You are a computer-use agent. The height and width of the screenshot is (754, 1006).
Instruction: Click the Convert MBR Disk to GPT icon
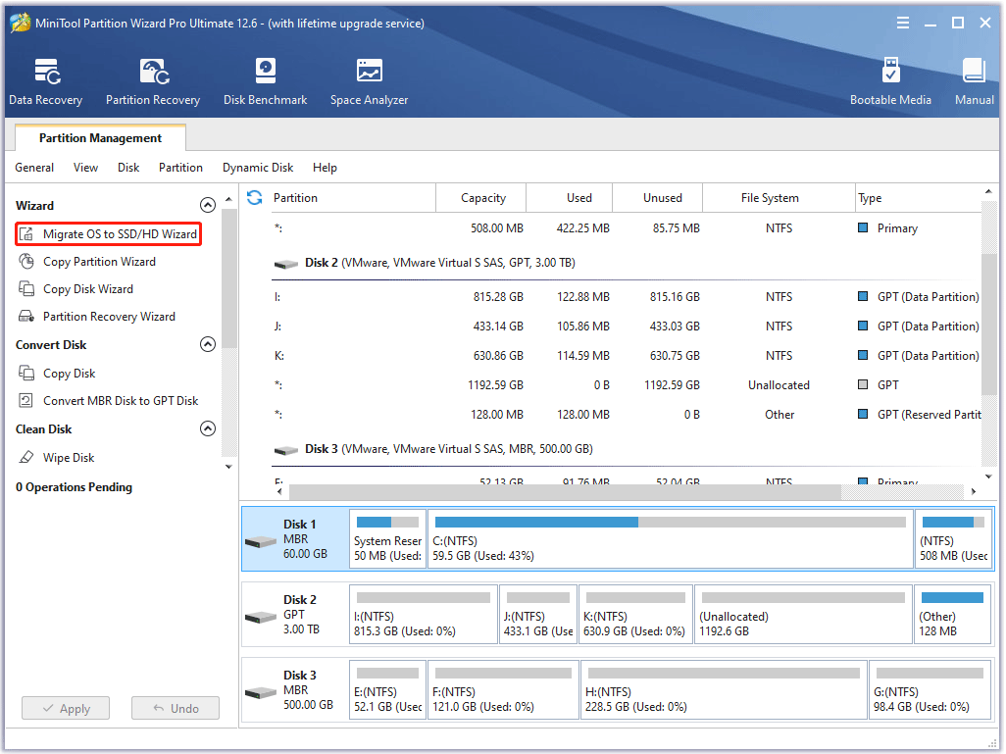(x=26, y=400)
